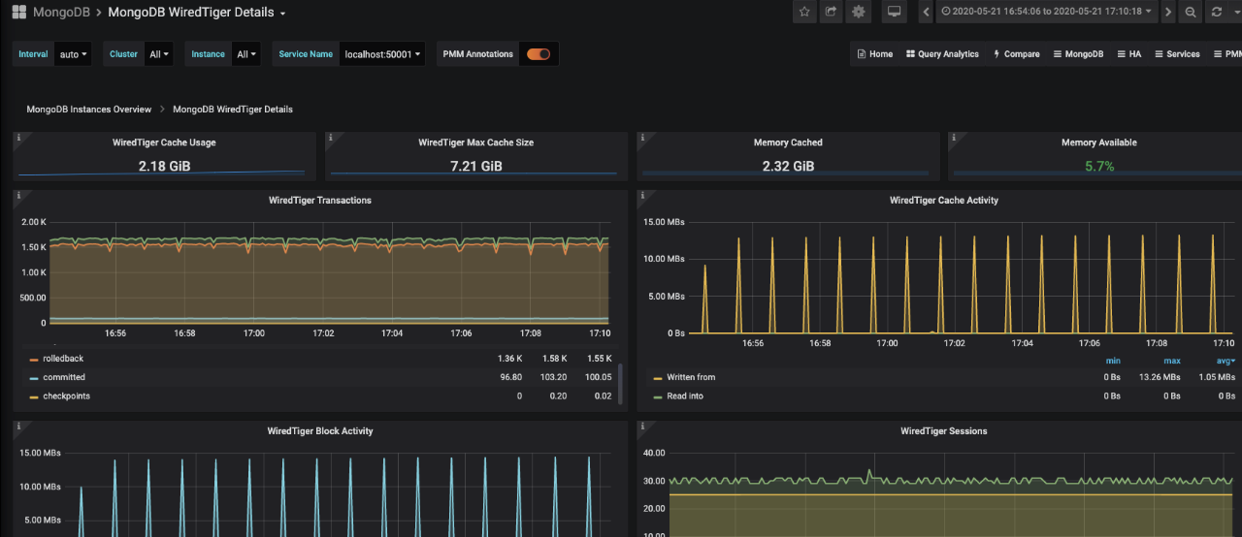Image resolution: width=1242 pixels, height=537 pixels.
Task: Go to Home link
Action: (874, 54)
